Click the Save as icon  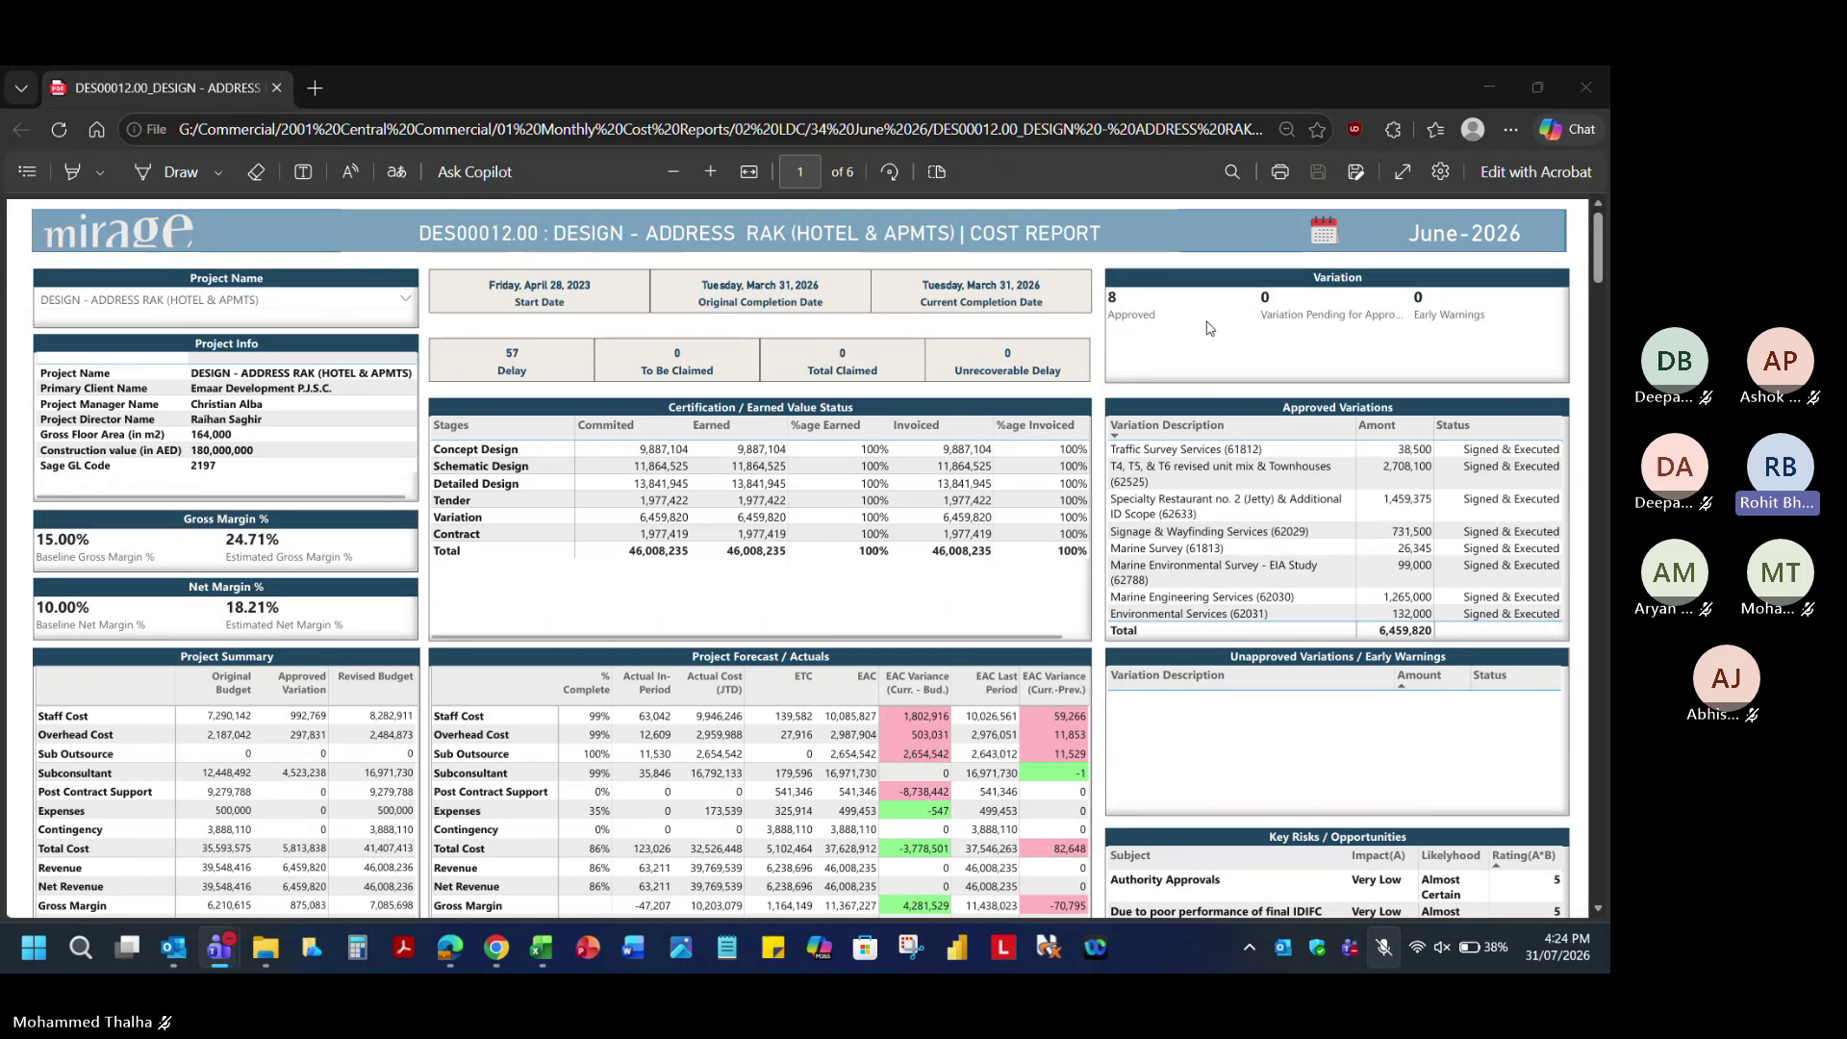1356,172
